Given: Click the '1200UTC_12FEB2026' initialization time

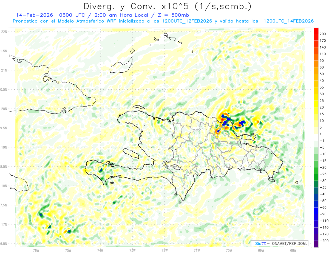Looking at the screenshot, I should (x=187, y=21).
